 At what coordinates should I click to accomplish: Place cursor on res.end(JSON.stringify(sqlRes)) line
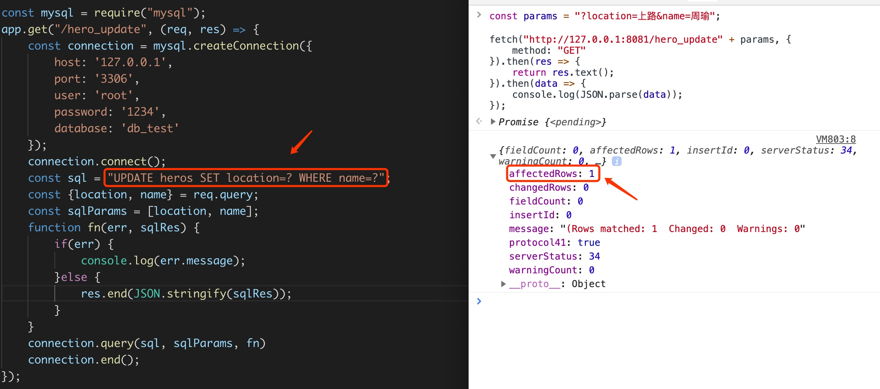coord(186,294)
